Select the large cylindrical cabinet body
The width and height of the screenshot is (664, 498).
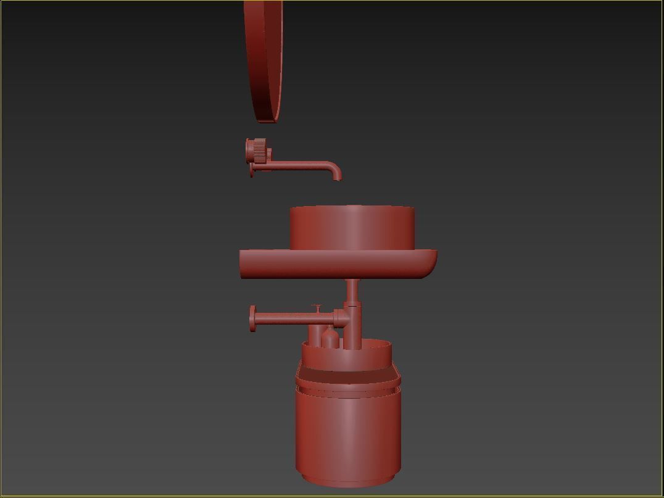(348, 436)
